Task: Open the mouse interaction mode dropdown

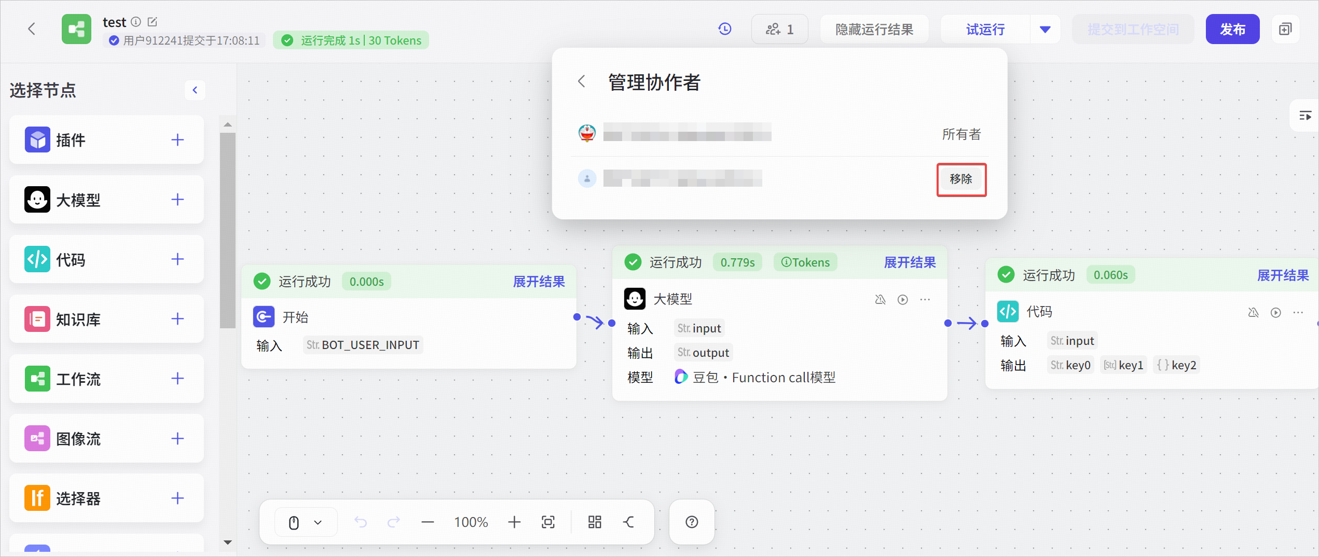Action: [x=306, y=522]
